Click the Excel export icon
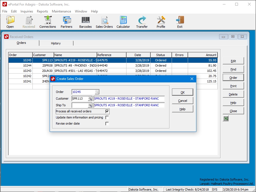 click(226, 118)
